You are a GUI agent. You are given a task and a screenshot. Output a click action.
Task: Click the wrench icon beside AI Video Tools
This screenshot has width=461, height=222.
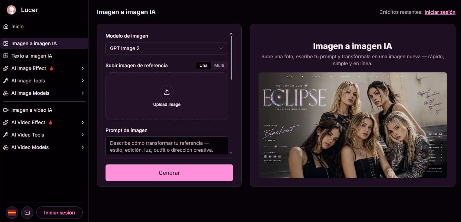click(x=6, y=135)
